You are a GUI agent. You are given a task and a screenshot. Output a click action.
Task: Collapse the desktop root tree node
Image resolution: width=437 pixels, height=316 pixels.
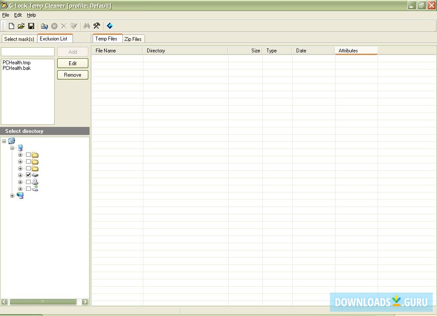(x=4, y=141)
